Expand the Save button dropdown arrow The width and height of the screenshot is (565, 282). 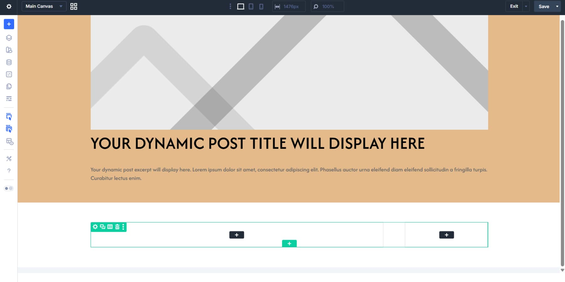coord(557,6)
